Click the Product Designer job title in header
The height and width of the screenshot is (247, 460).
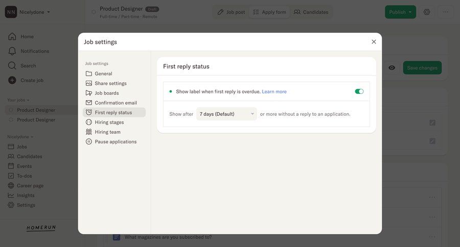click(121, 9)
